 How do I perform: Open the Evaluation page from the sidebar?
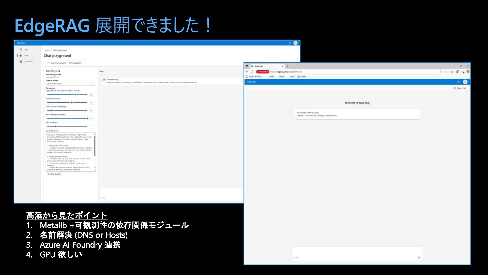tap(26, 61)
